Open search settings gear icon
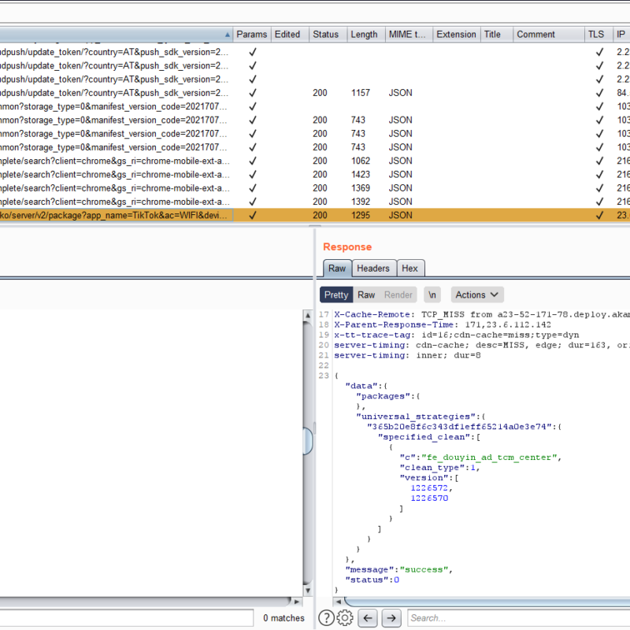 [x=345, y=618]
